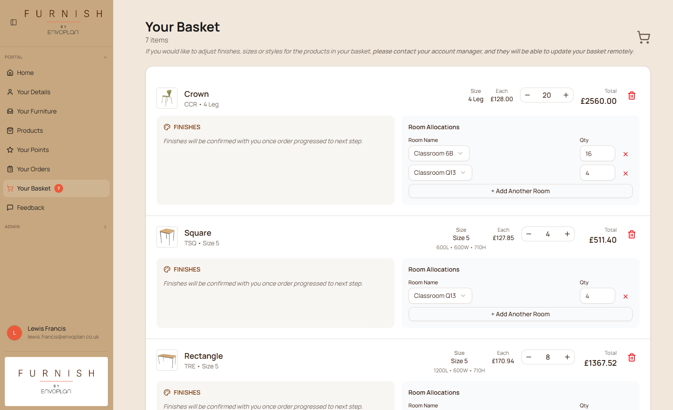Open the Crown chair thumbnail
This screenshot has height=410, width=673.
[x=167, y=98]
